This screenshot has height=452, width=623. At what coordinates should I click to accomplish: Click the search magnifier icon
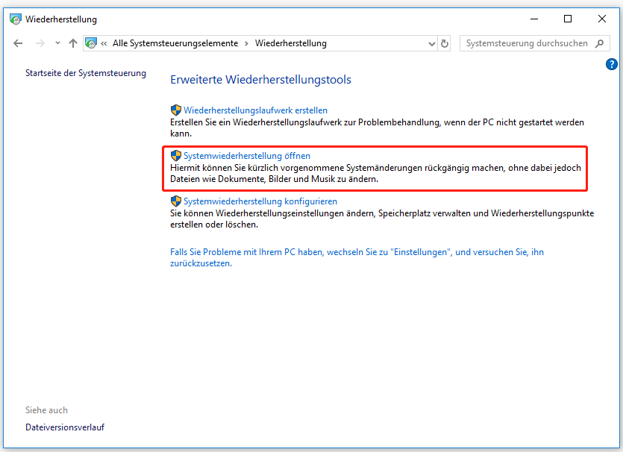click(600, 43)
